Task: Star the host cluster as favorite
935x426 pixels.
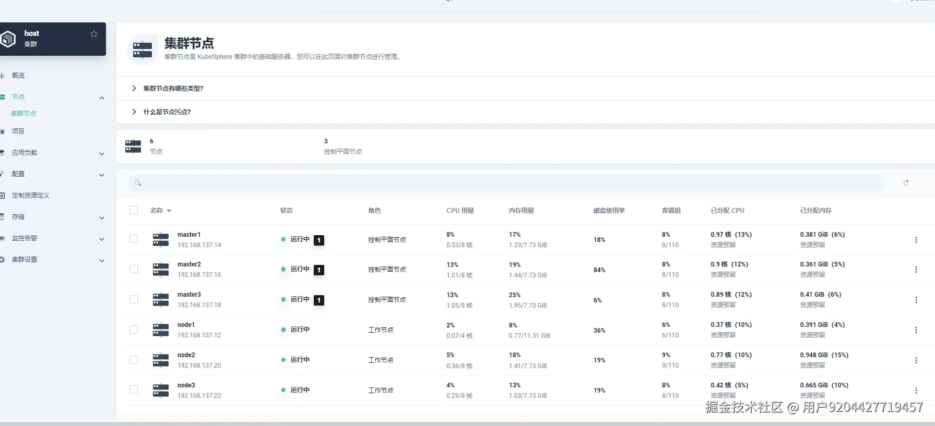Action: (94, 34)
